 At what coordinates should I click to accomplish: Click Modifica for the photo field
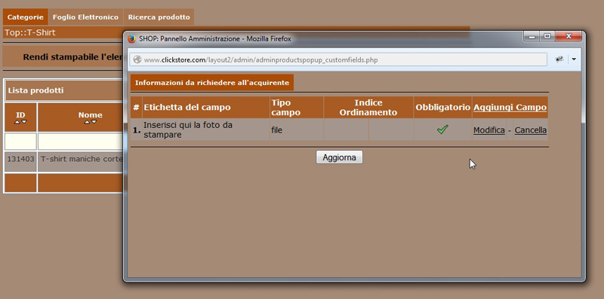(x=489, y=130)
